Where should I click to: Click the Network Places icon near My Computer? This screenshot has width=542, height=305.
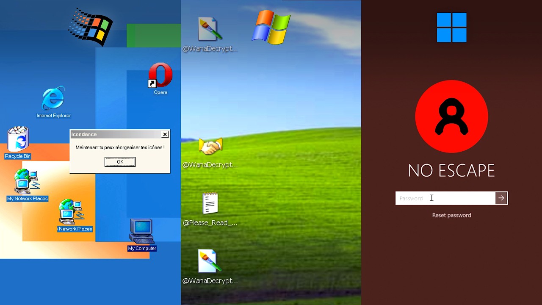point(72,212)
